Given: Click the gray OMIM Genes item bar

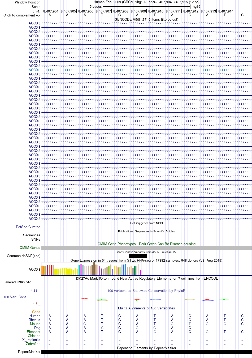Looking at the screenshot, I should (146, 248).
